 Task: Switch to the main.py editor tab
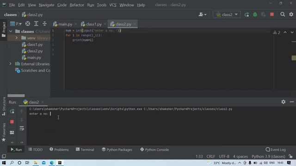tap(63, 24)
